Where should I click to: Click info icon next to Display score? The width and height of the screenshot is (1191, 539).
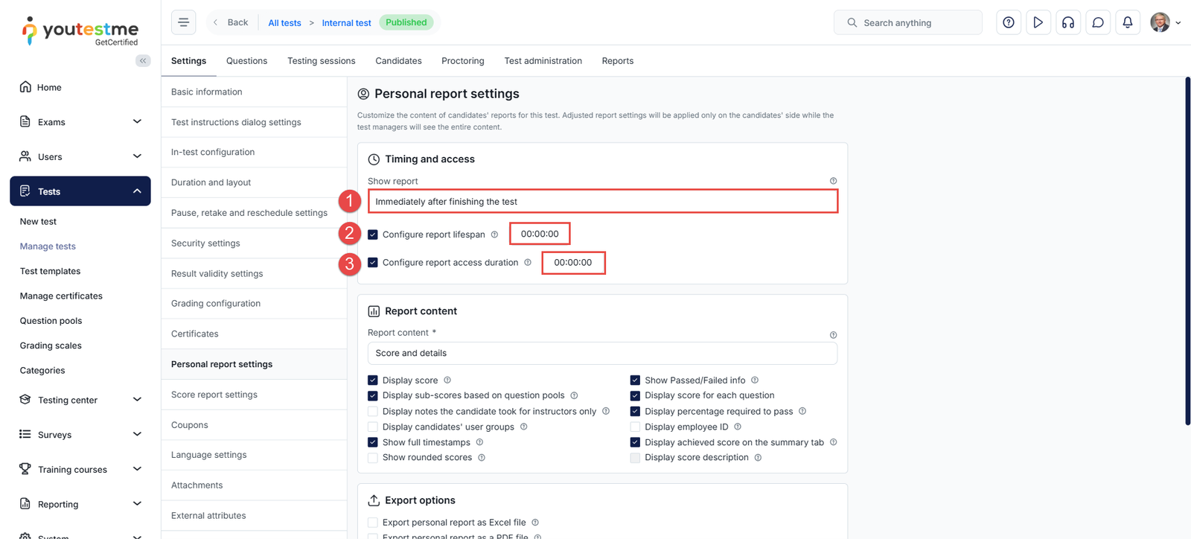[x=447, y=380]
